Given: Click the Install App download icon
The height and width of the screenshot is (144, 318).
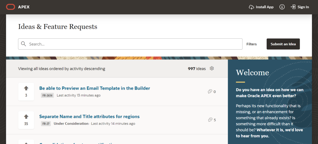Looking at the screenshot, I should pyautogui.click(x=251, y=7).
